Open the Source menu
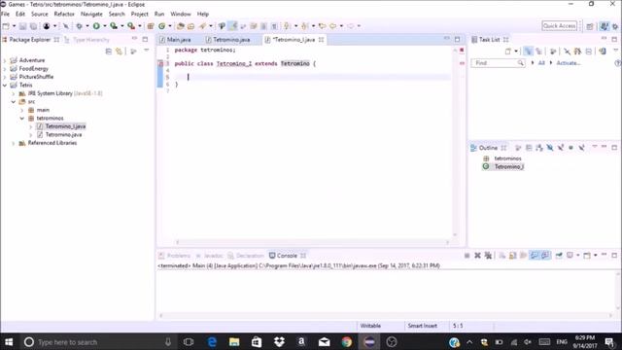 click(x=40, y=14)
